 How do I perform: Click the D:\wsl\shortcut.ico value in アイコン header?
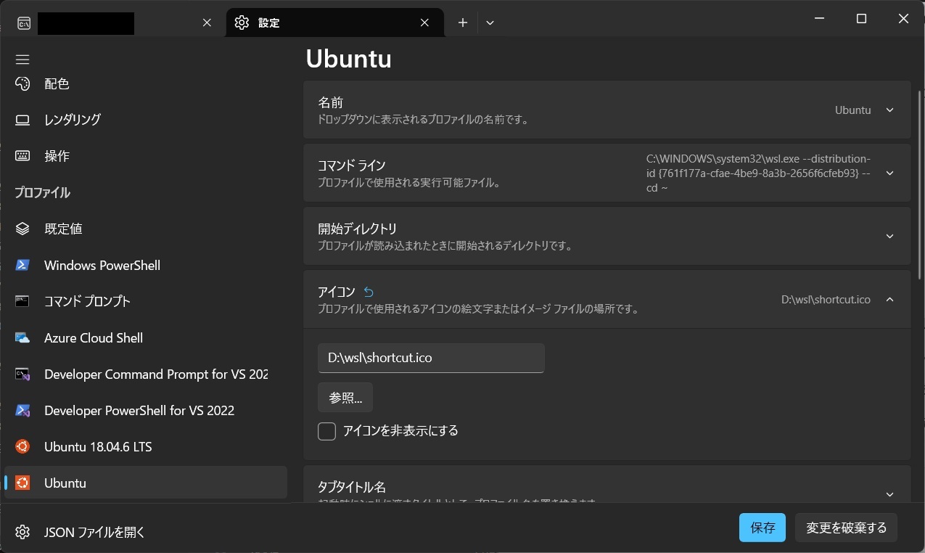coord(826,300)
